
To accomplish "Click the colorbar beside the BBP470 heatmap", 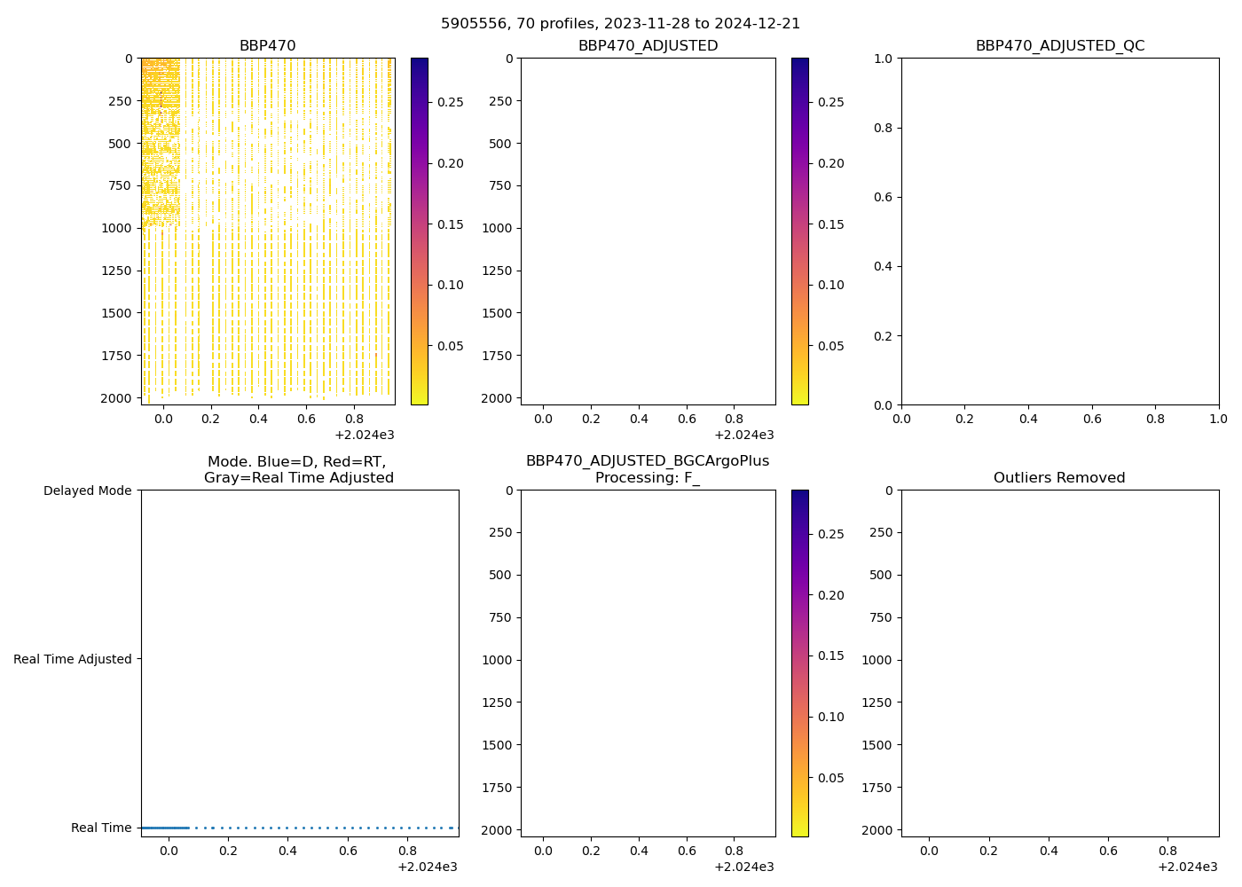I will 419,231.
